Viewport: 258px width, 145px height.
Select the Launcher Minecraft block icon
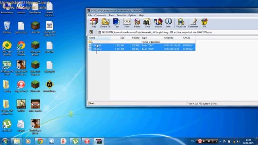[35, 27]
